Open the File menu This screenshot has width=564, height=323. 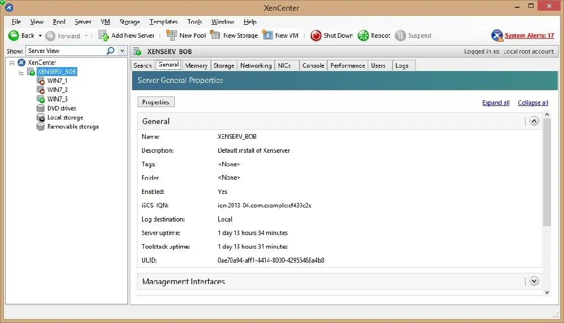click(x=16, y=21)
